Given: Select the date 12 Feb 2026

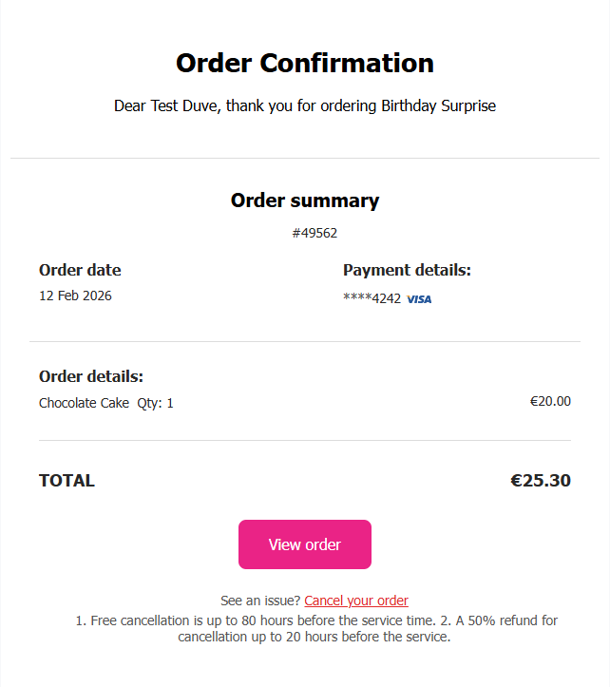Looking at the screenshot, I should pos(75,296).
